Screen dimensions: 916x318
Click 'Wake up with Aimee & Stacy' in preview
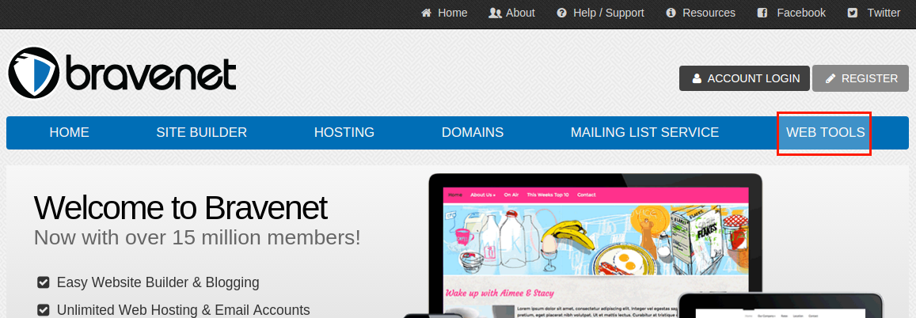[x=500, y=293]
